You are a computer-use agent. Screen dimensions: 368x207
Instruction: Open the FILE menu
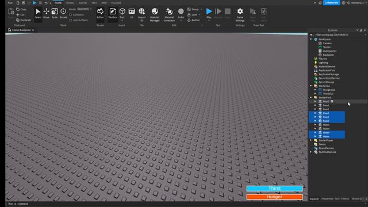(x=10, y=3)
